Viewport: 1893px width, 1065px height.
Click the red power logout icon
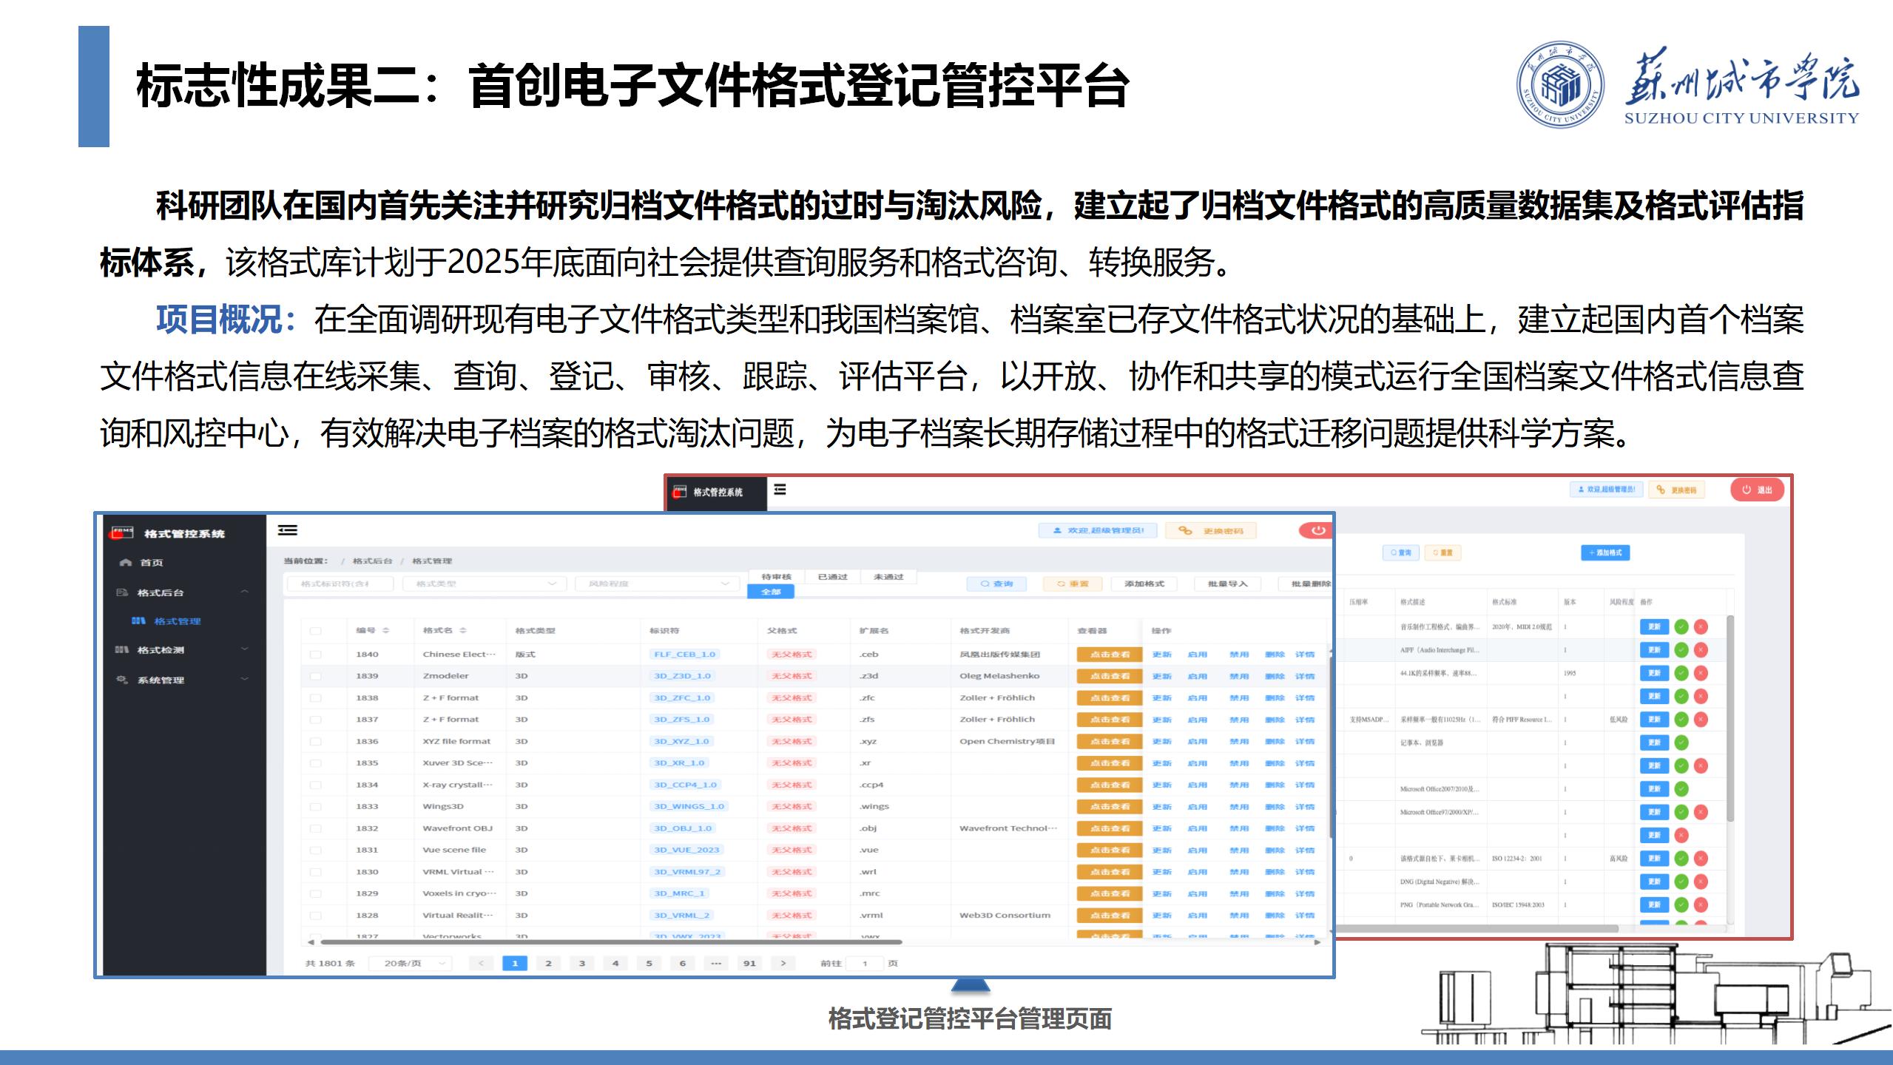[1317, 530]
